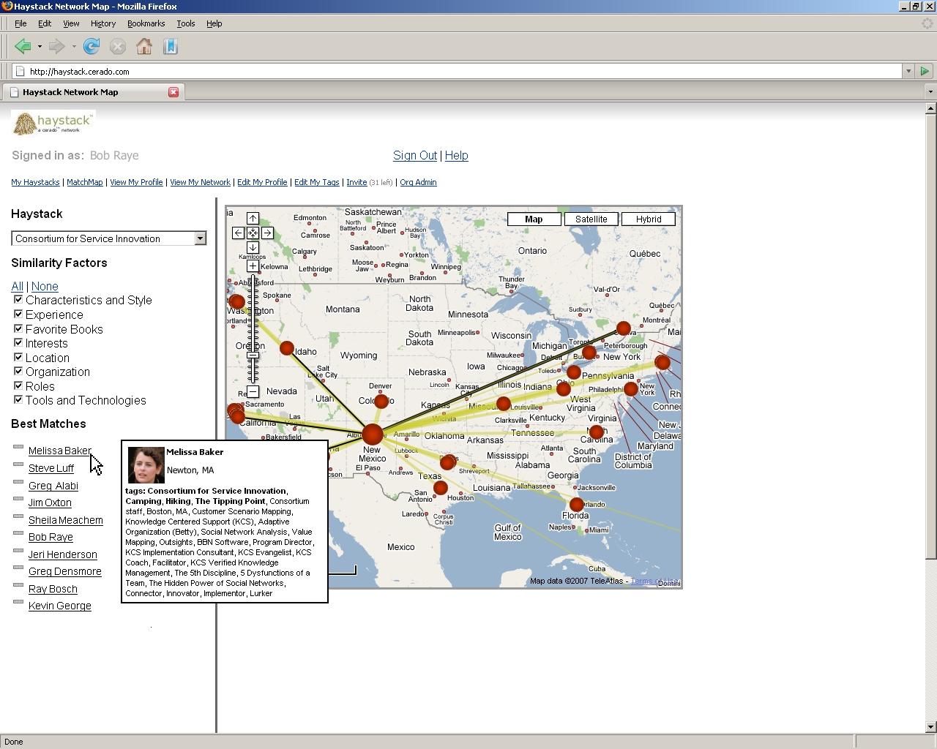937x749 pixels.
Task: Toggle the Favorite Books checkbox
Action: [x=18, y=328]
